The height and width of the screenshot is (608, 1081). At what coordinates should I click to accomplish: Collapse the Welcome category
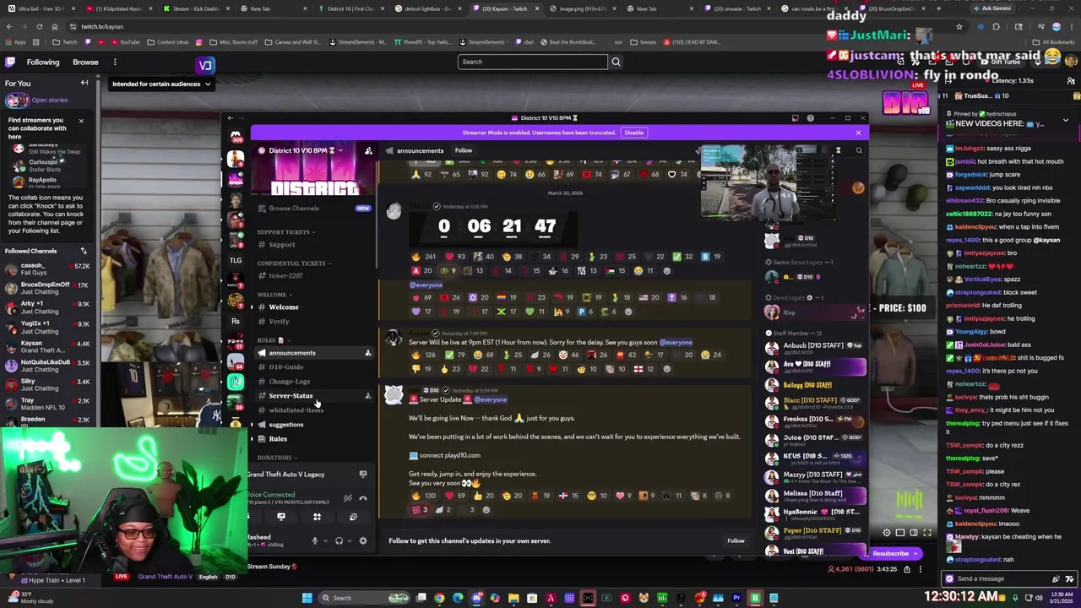coord(275,295)
